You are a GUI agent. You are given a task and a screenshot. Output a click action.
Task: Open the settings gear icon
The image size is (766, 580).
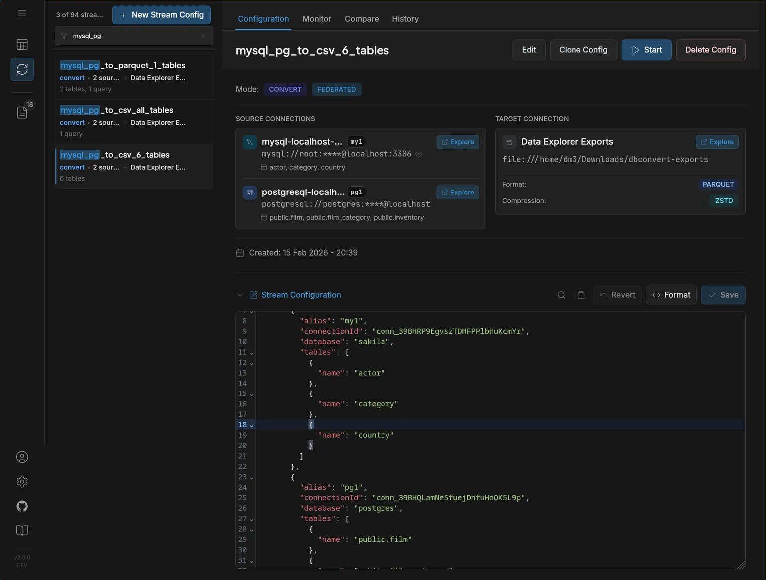(x=22, y=481)
